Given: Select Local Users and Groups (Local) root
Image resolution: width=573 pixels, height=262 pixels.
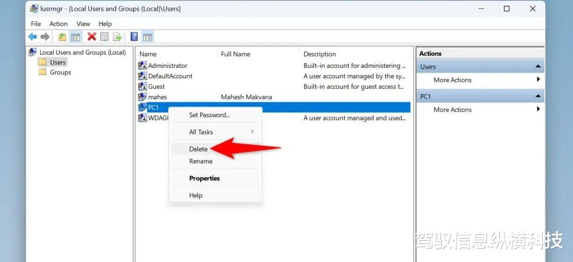Looking at the screenshot, I should coord(83,53).
